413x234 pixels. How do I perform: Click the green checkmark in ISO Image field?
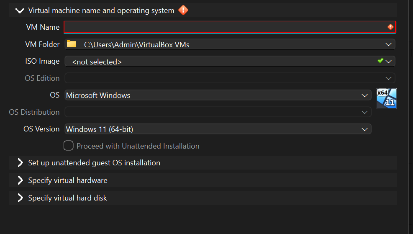point(380,61)
